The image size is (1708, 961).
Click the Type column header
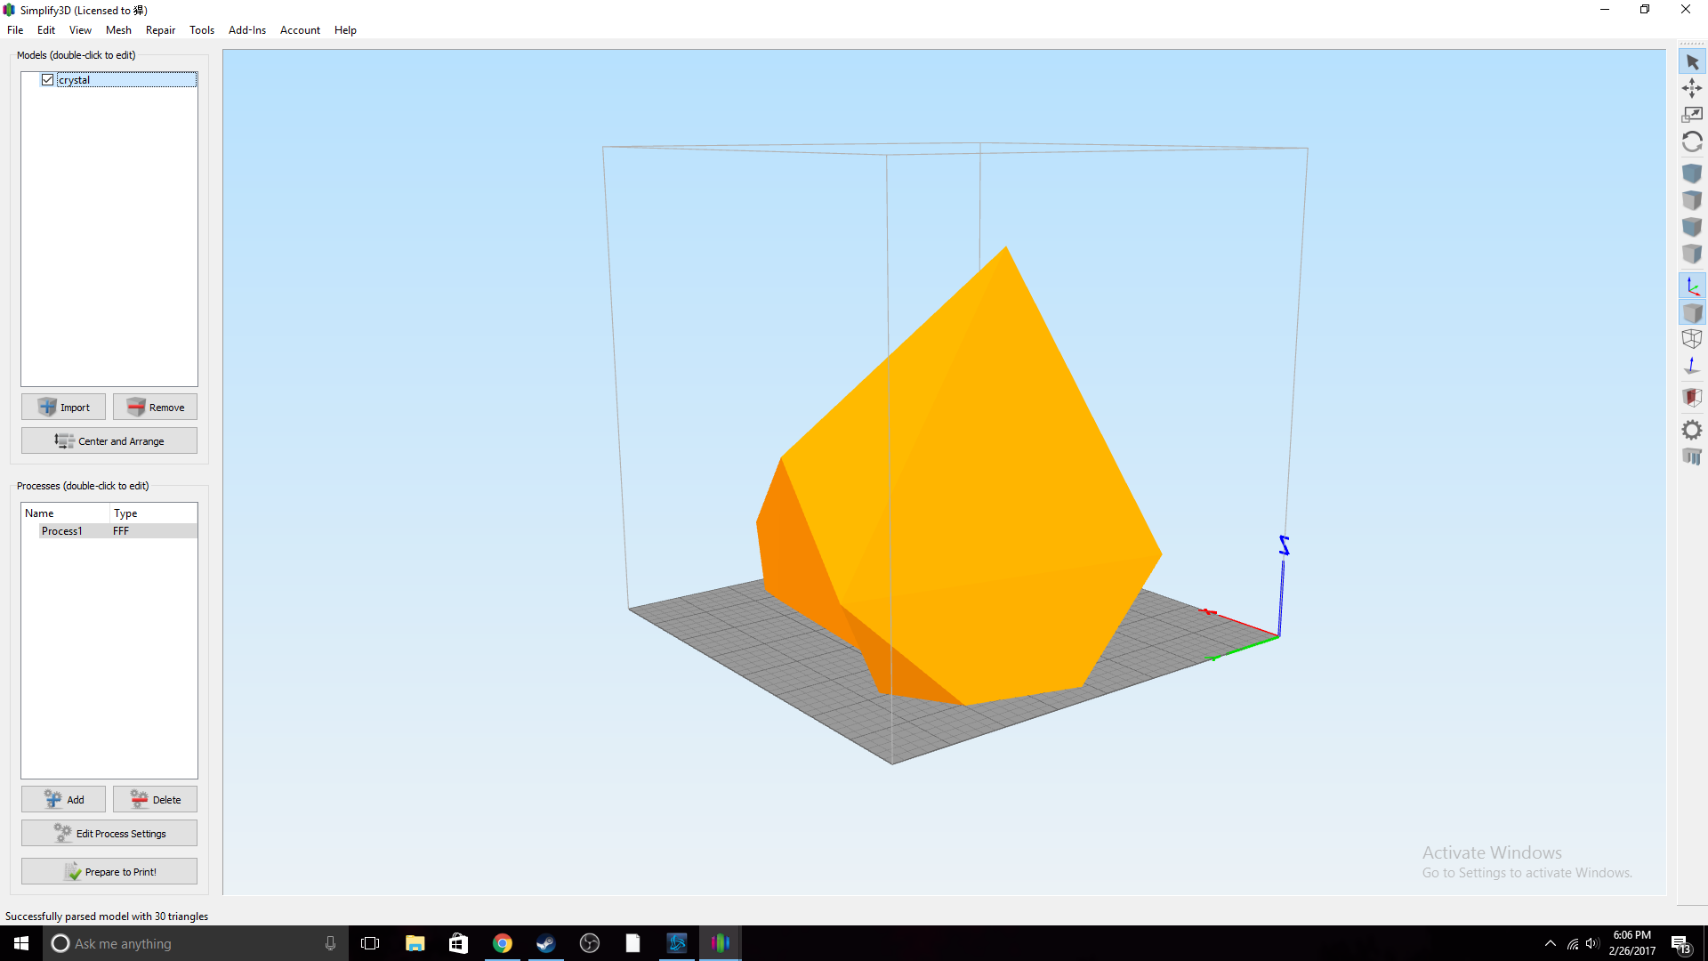click(153, 513)
